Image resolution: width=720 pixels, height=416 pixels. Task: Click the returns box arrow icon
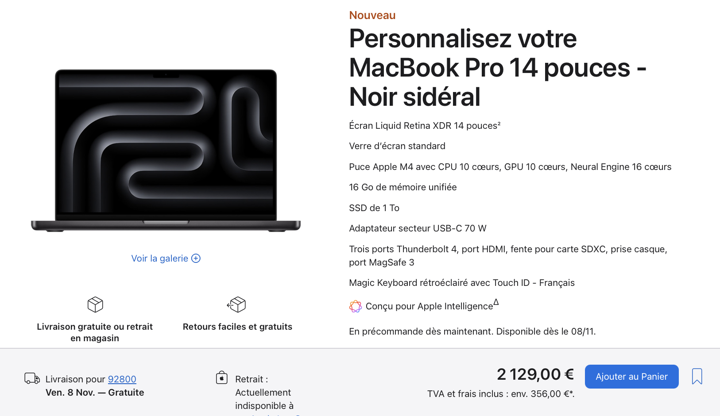[236, 304]
